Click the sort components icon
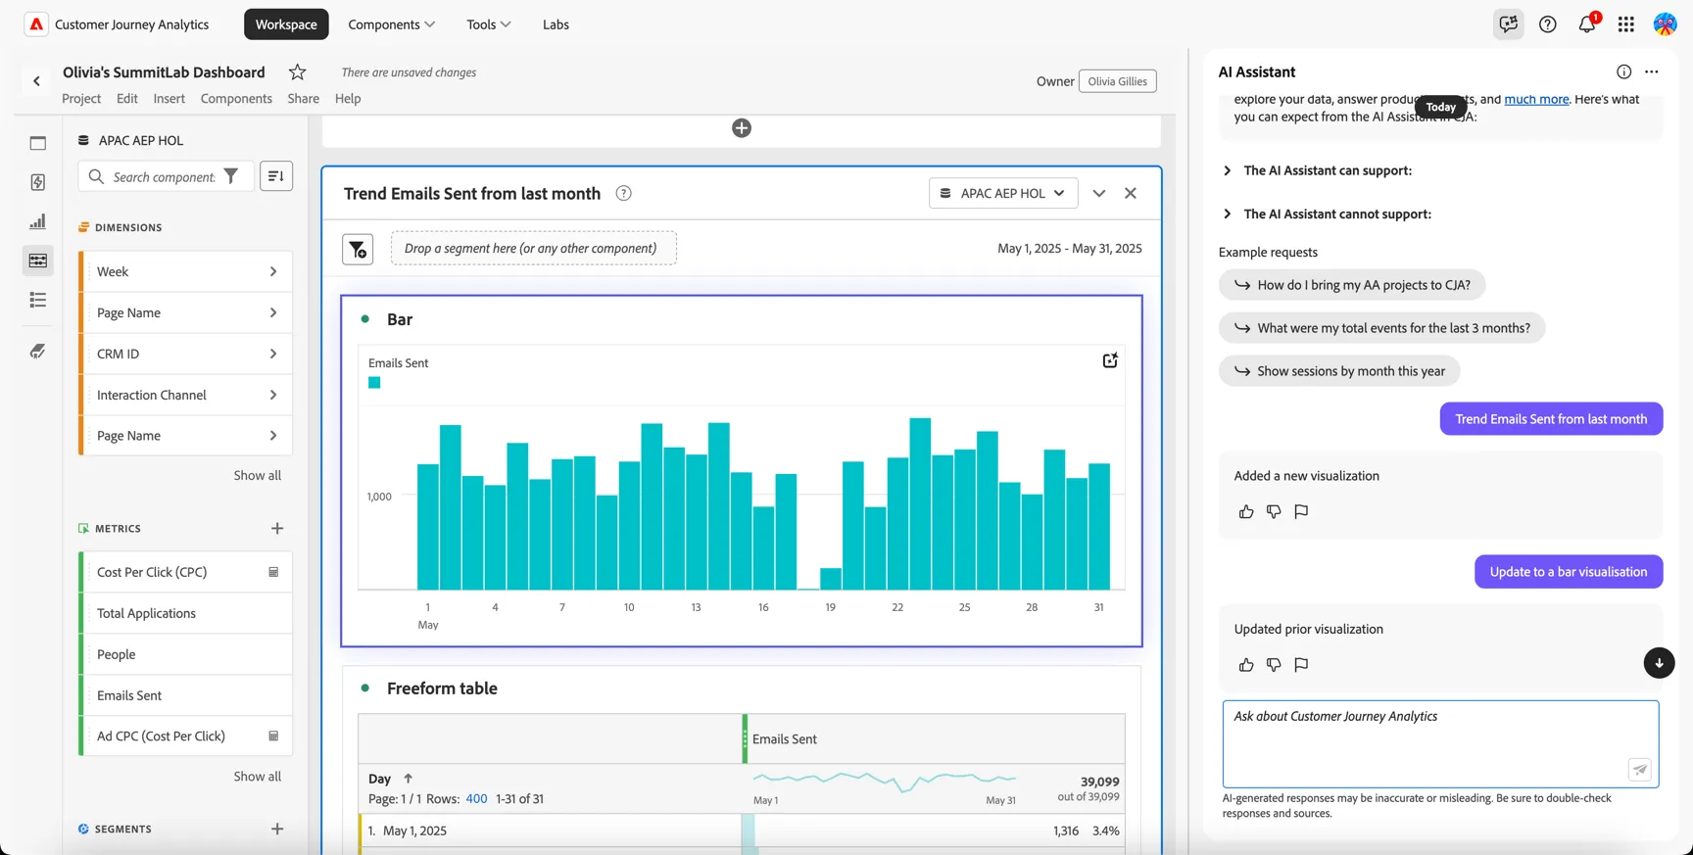The image size is (1693, 855). pos(276,176)
